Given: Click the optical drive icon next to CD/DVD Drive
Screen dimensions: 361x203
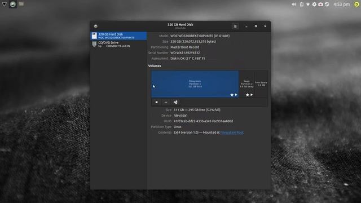Looking at the screenshot, I should pos(94,44).
